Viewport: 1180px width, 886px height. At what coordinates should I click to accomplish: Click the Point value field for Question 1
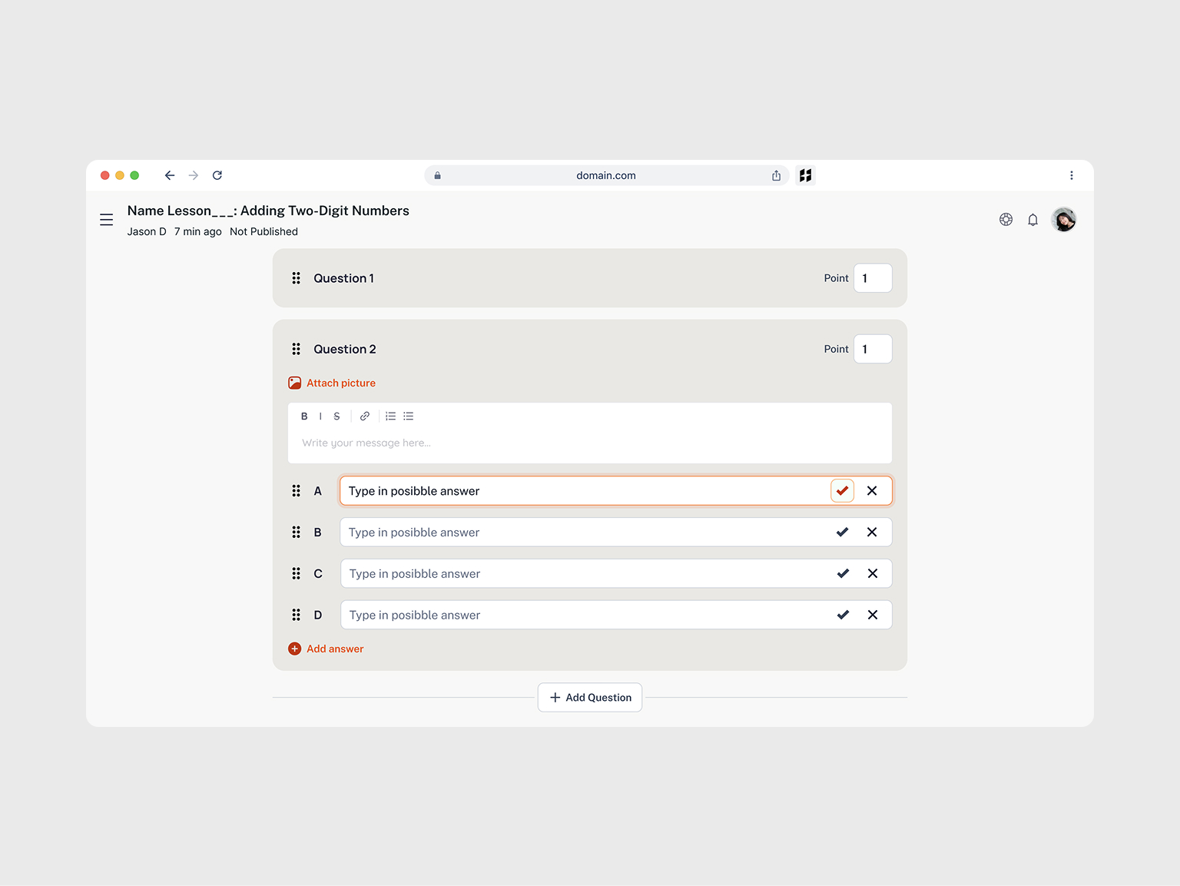point(873,277)
